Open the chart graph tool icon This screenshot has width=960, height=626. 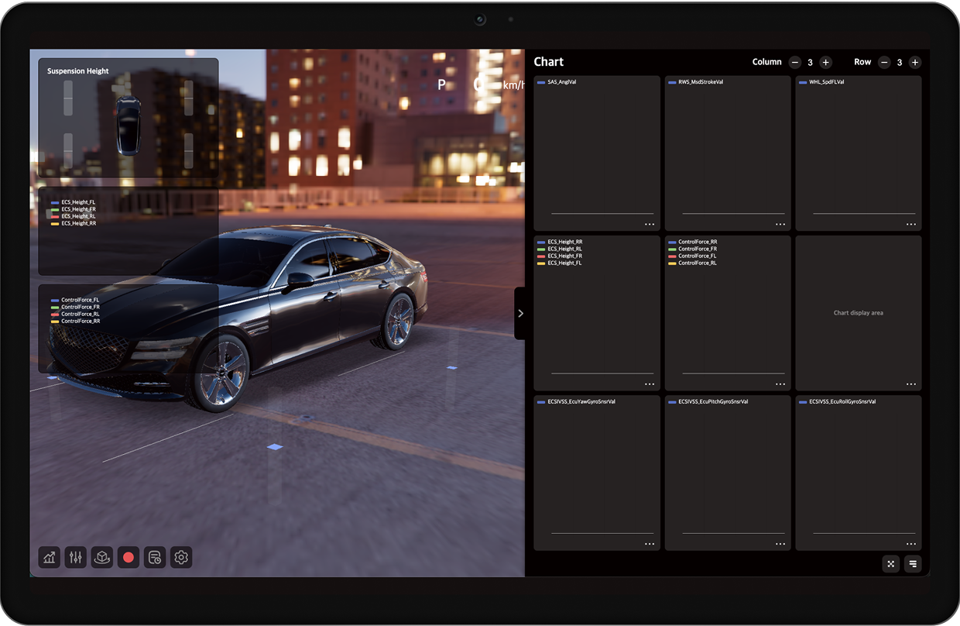[50, 557]
